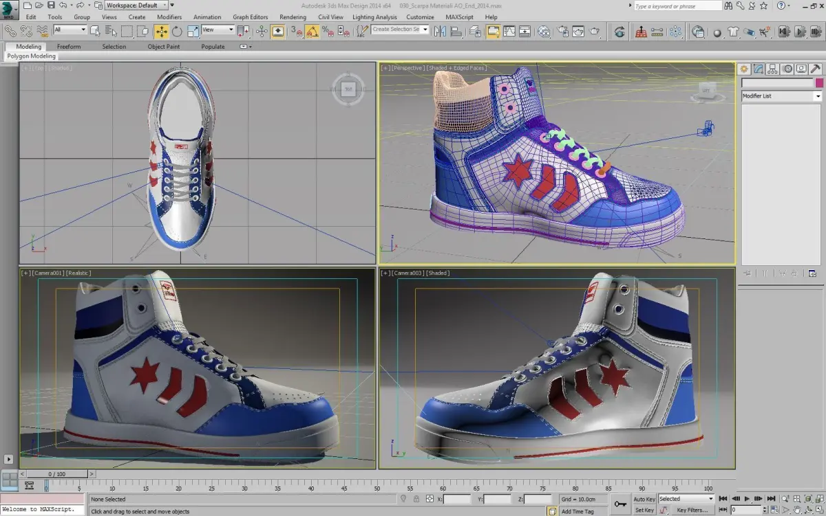Viewport: 826px width, 516px height.
Task: Click the Help question mark icon
Action: 781,6
